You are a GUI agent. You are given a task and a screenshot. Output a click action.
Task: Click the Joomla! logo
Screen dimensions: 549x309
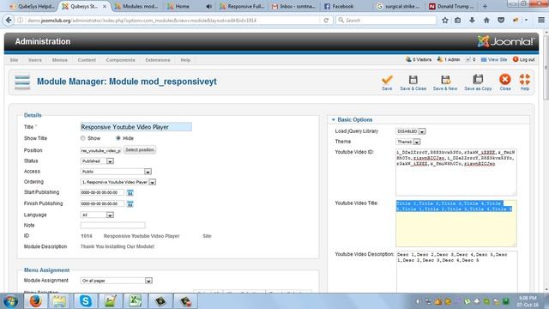pyautogui.click(x=506, y=41)
